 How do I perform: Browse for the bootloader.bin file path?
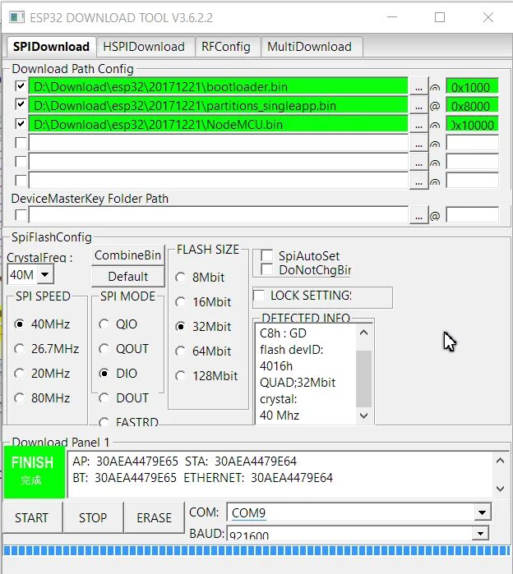click(x=418, y=87)
